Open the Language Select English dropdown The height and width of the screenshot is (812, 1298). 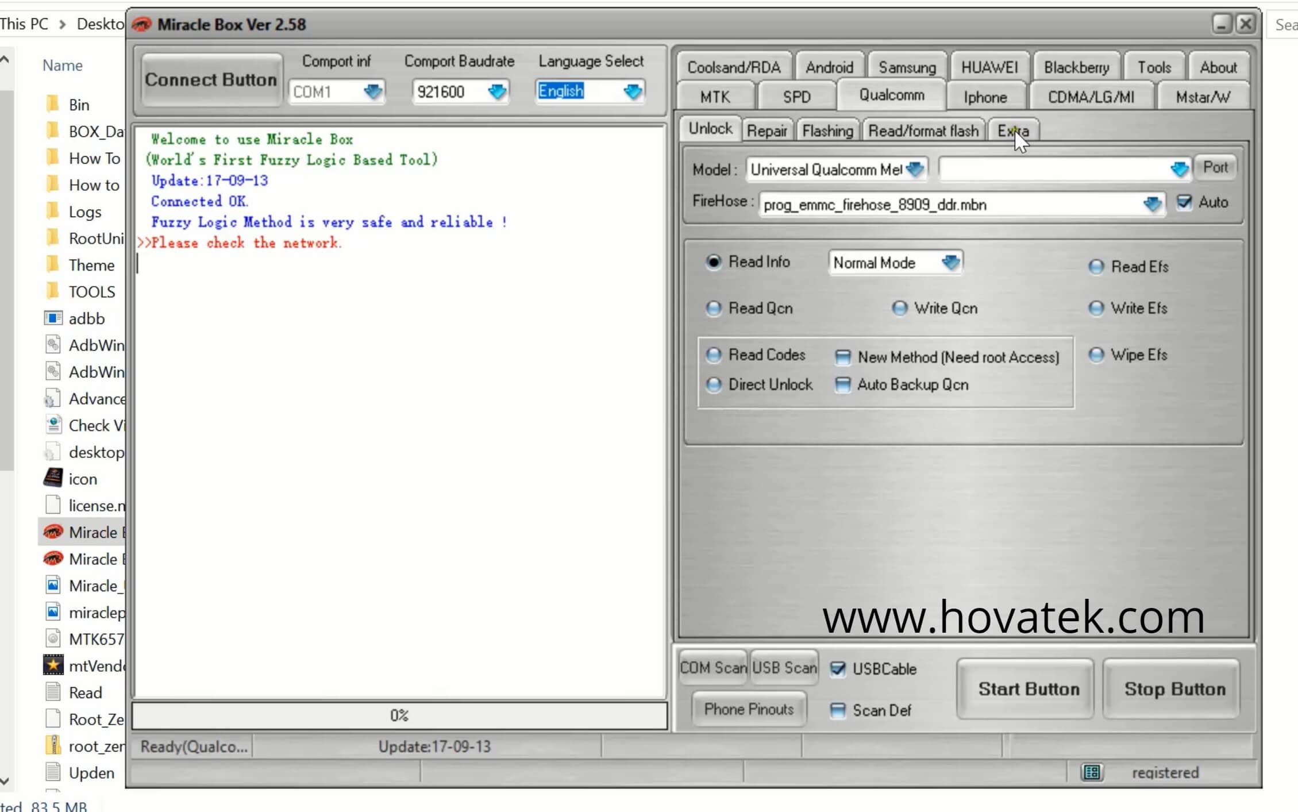click(590, 91)
